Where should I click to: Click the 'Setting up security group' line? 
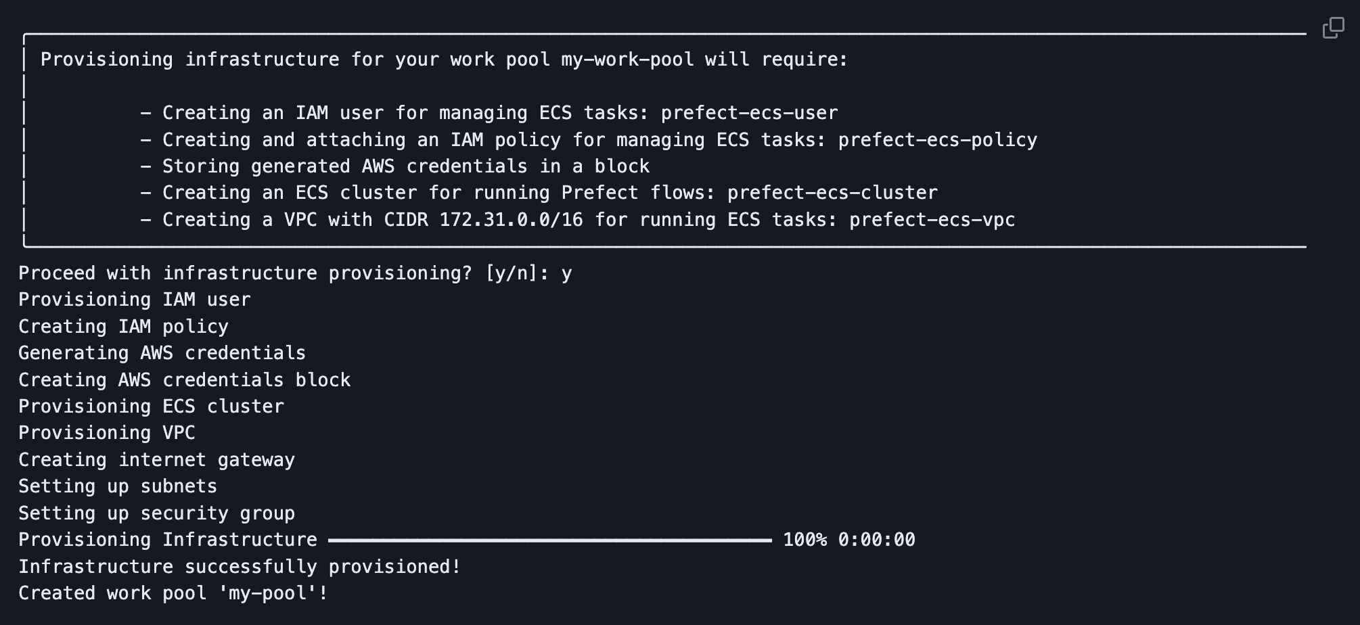click(156, 513)
